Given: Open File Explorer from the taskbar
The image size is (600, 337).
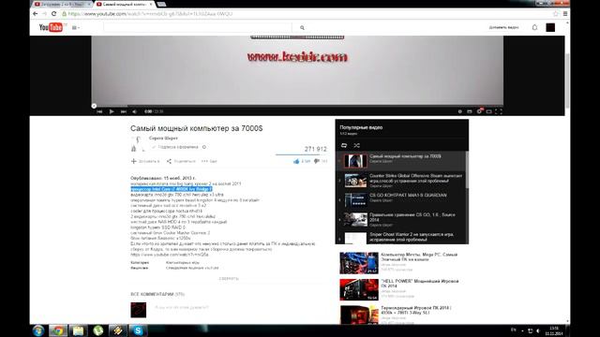Looking at the screenshot, I should [x=78, y=330].
